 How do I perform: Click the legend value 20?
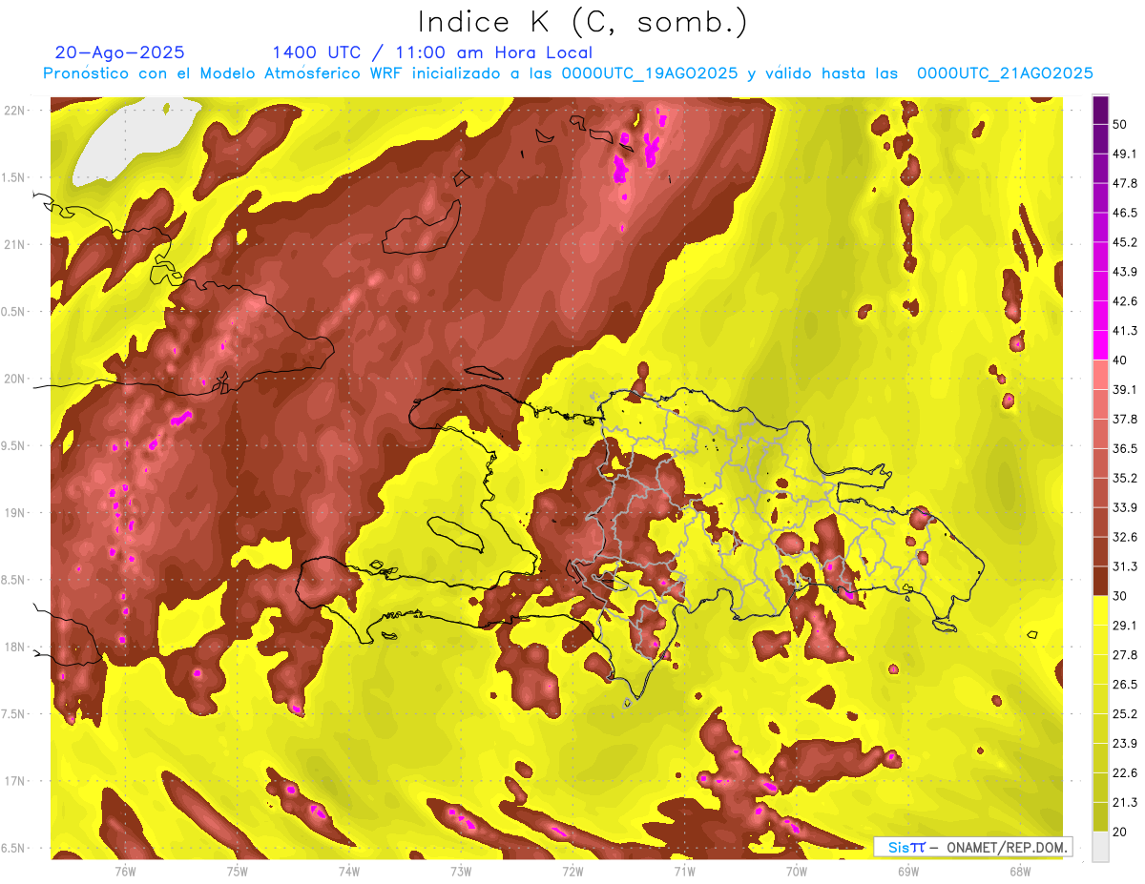point(1120,833)
